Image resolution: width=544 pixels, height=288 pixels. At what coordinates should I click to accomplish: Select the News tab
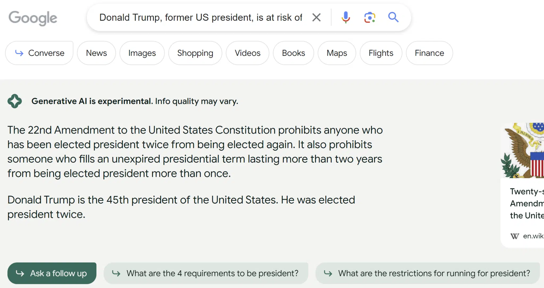pos(96,53)
